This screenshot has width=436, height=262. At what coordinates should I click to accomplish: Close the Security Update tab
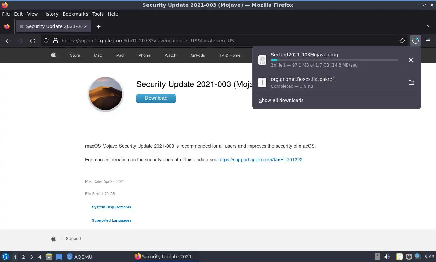click(86, 26)
